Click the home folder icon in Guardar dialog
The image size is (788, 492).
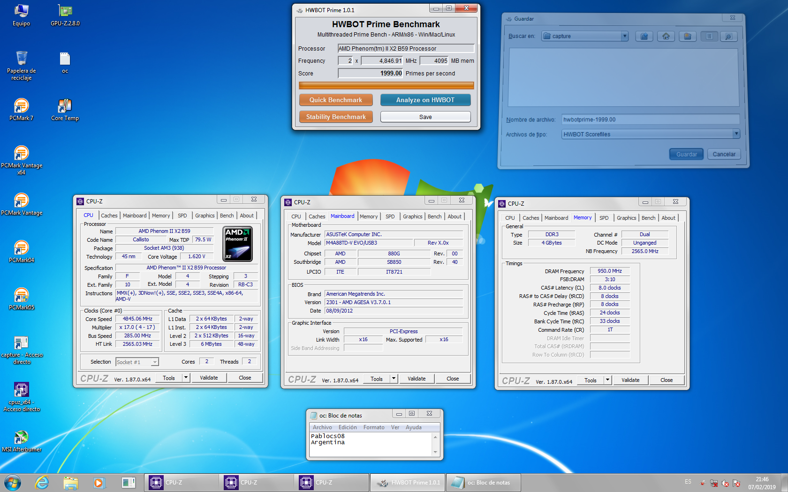666,37
